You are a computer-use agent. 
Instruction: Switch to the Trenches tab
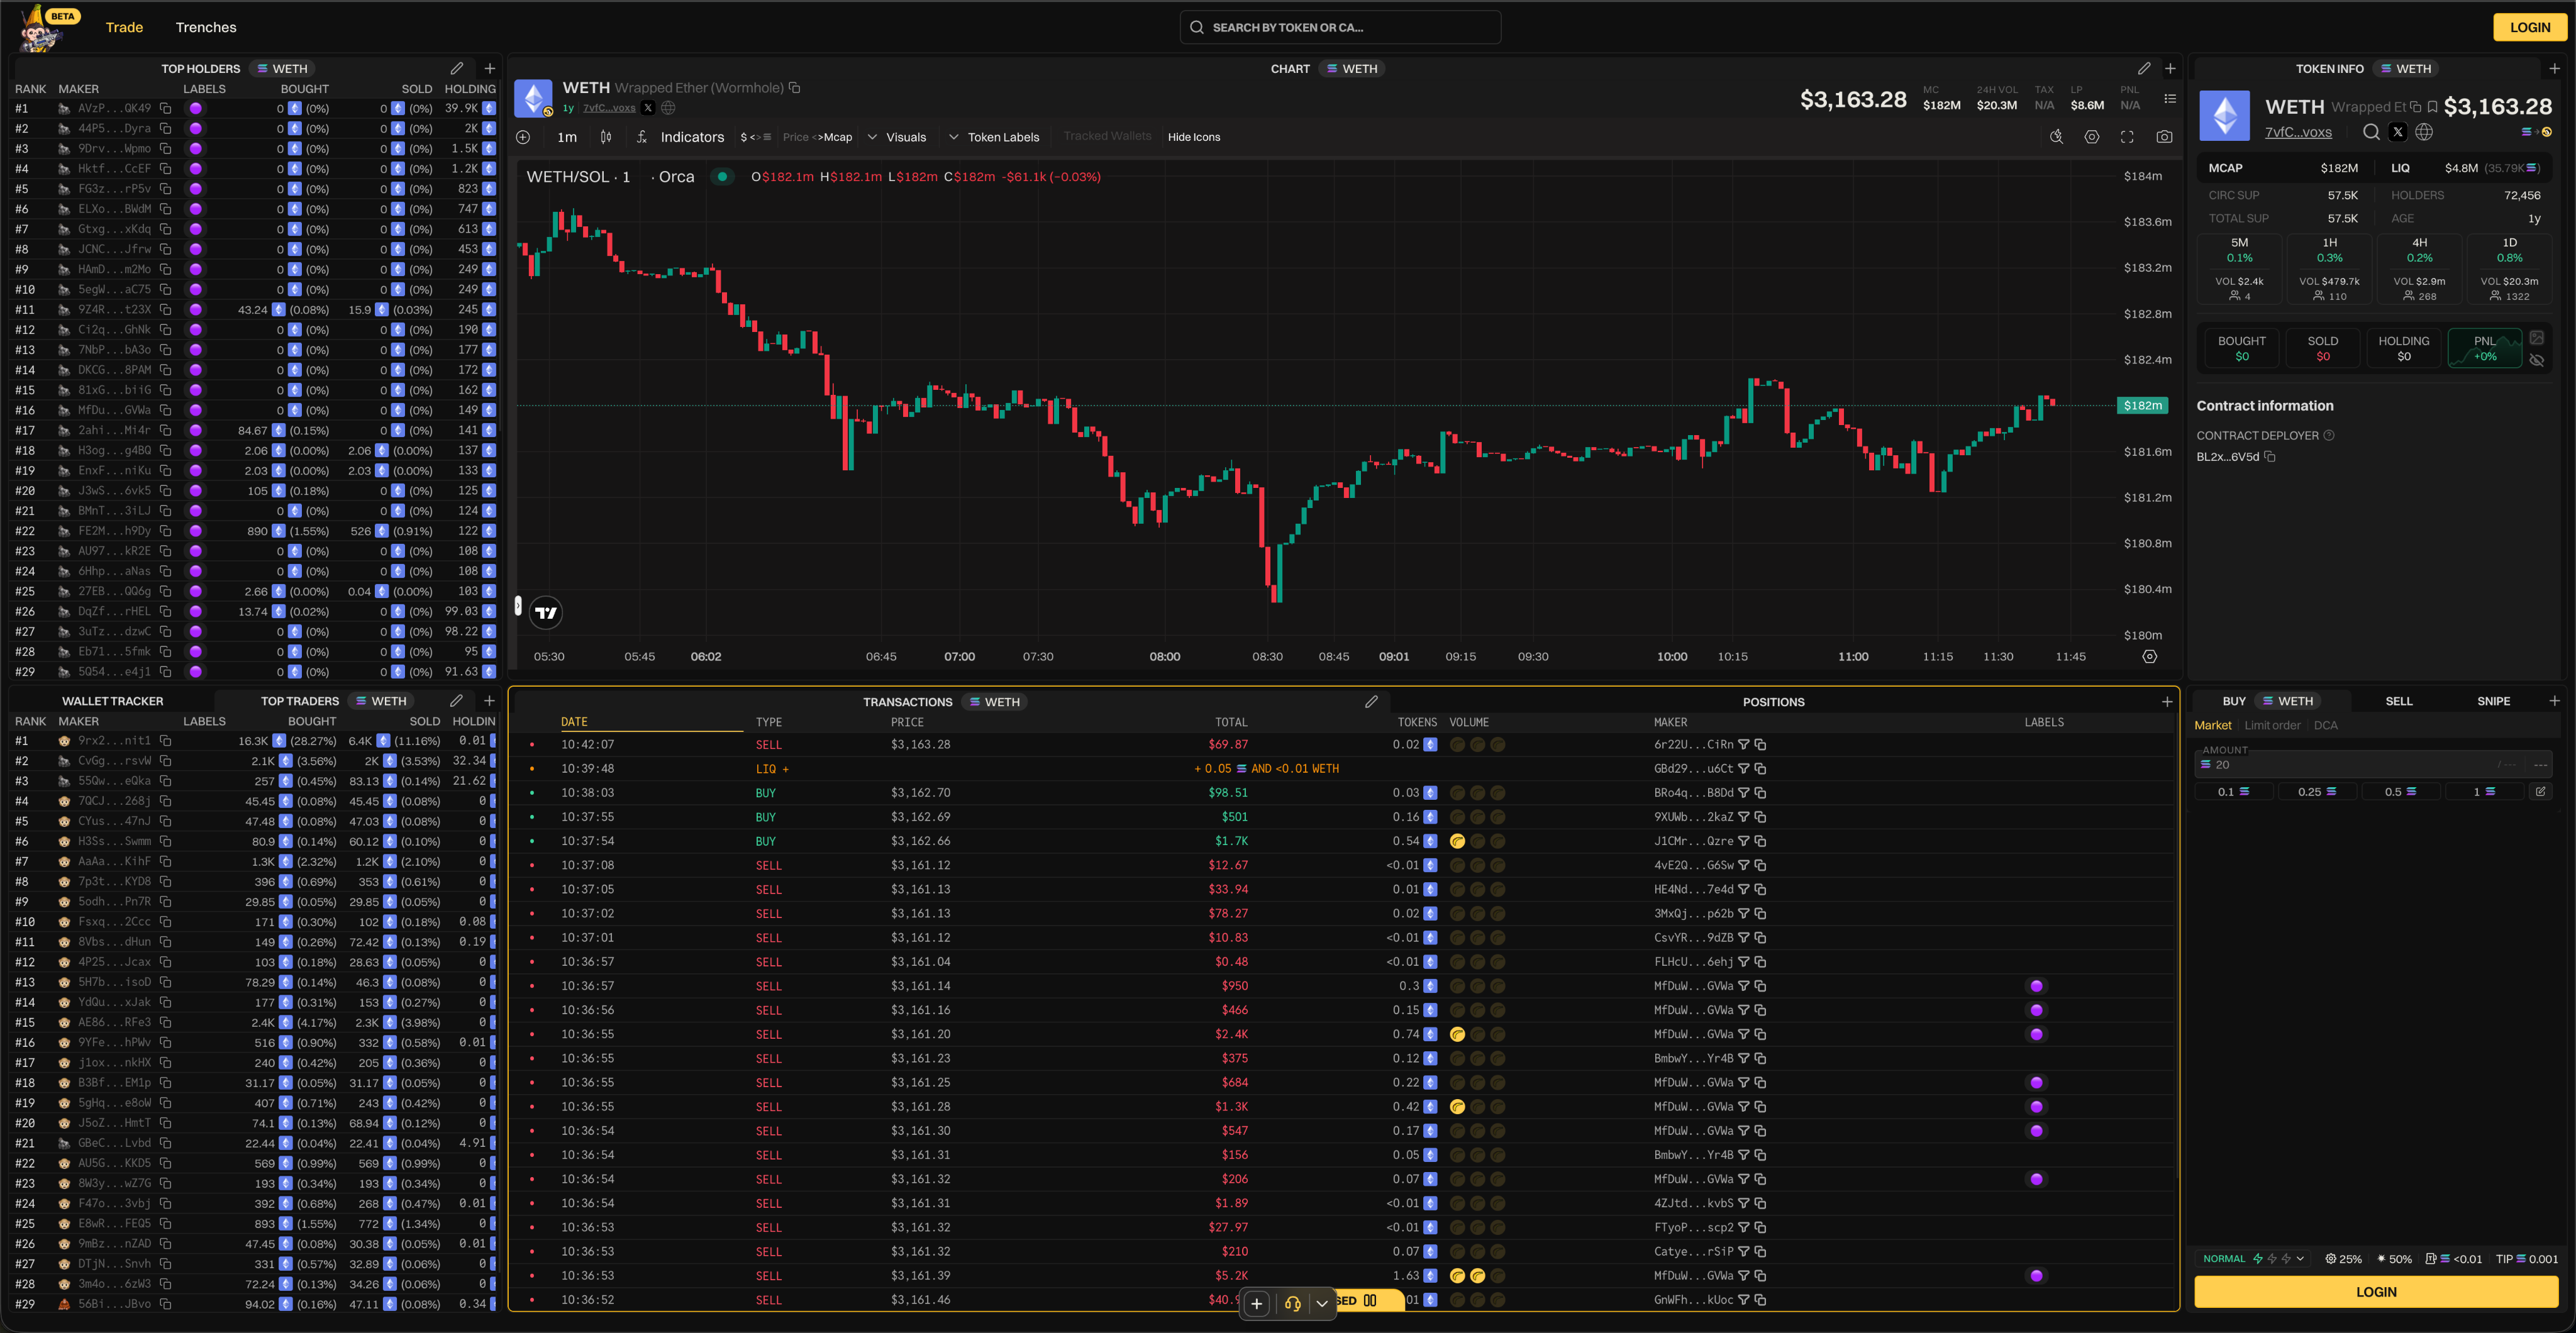(x=206, y=27)
